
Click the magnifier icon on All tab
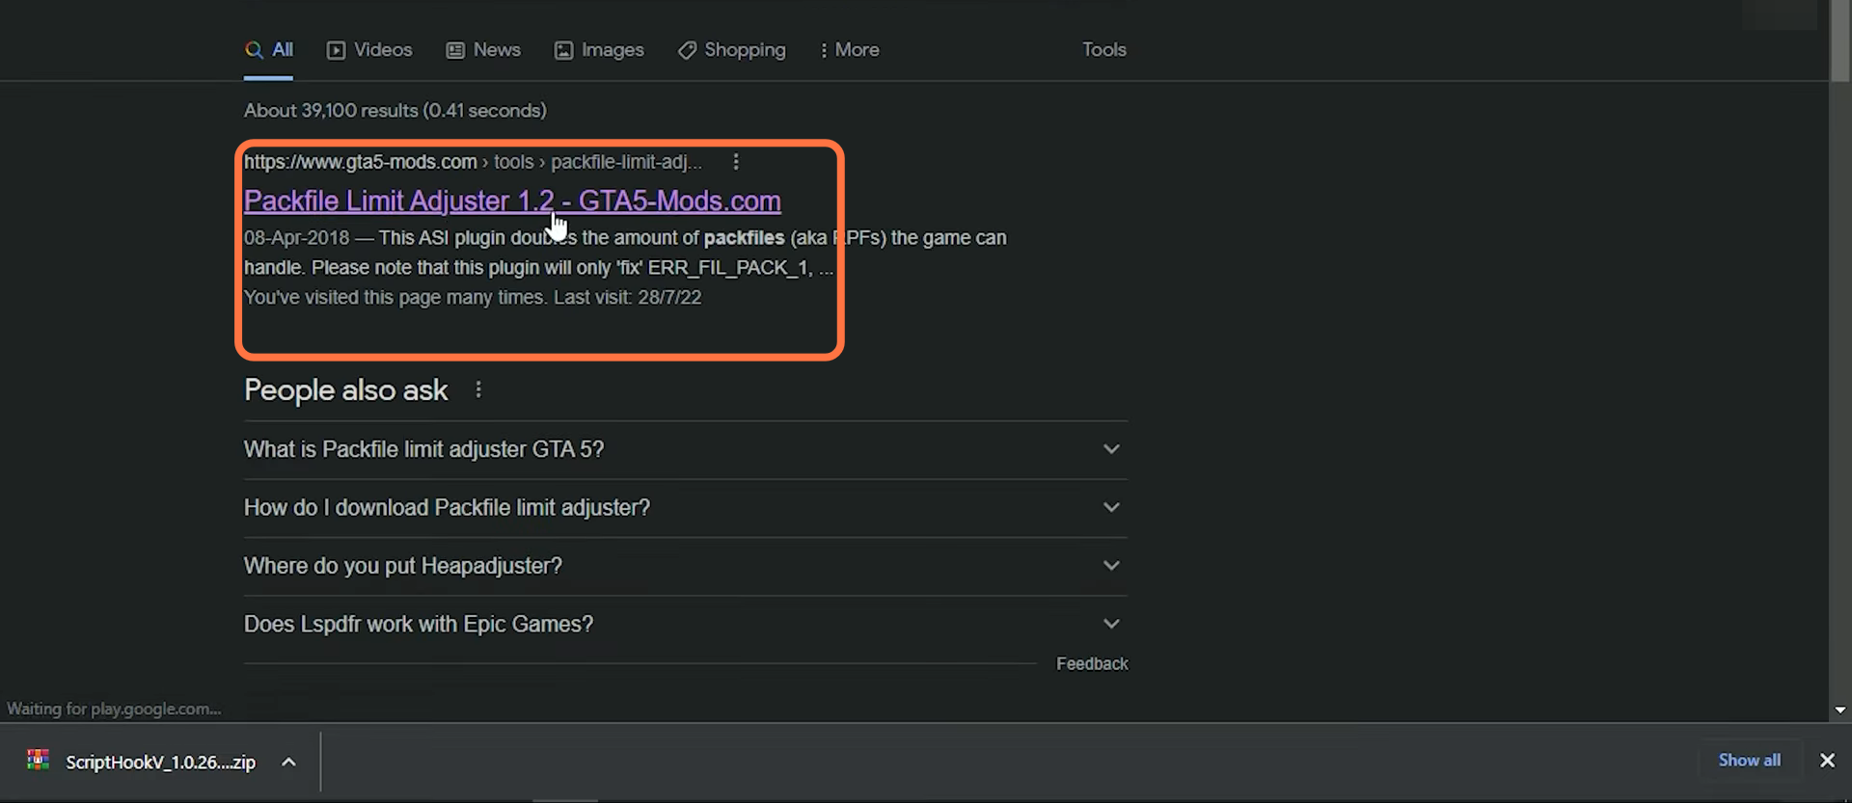(254, 50)
